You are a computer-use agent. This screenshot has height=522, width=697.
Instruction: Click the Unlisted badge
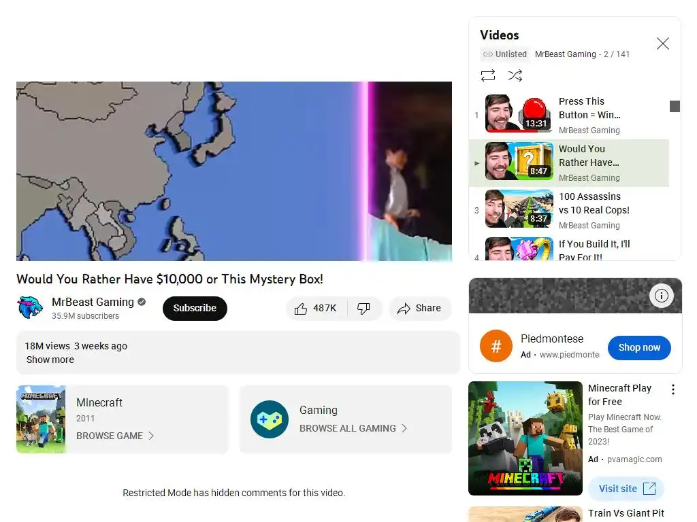coord(505,54)
